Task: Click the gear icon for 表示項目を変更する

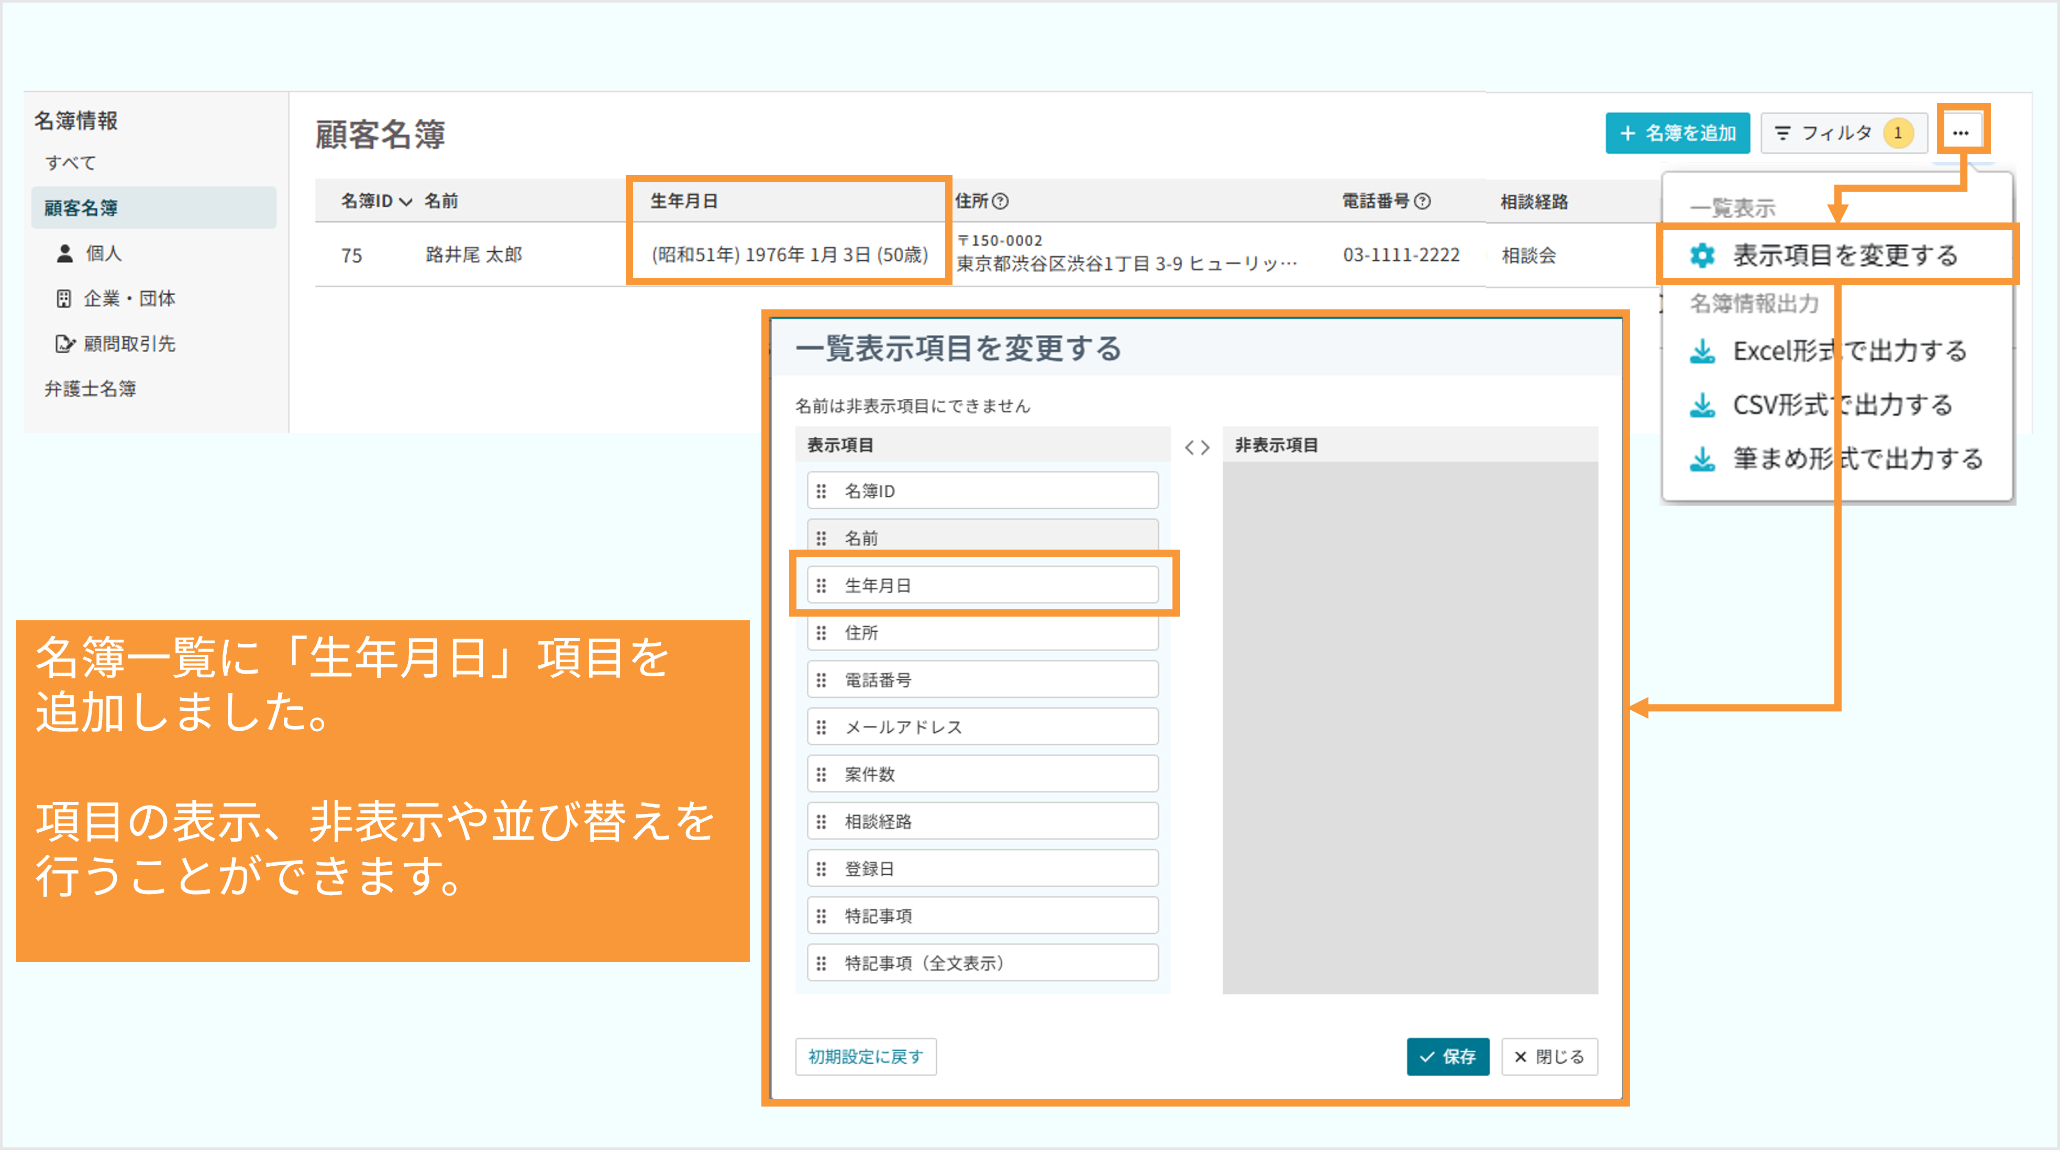Action: 1702,255
